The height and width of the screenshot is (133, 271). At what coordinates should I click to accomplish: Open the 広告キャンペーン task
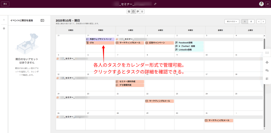click(160, 43)
